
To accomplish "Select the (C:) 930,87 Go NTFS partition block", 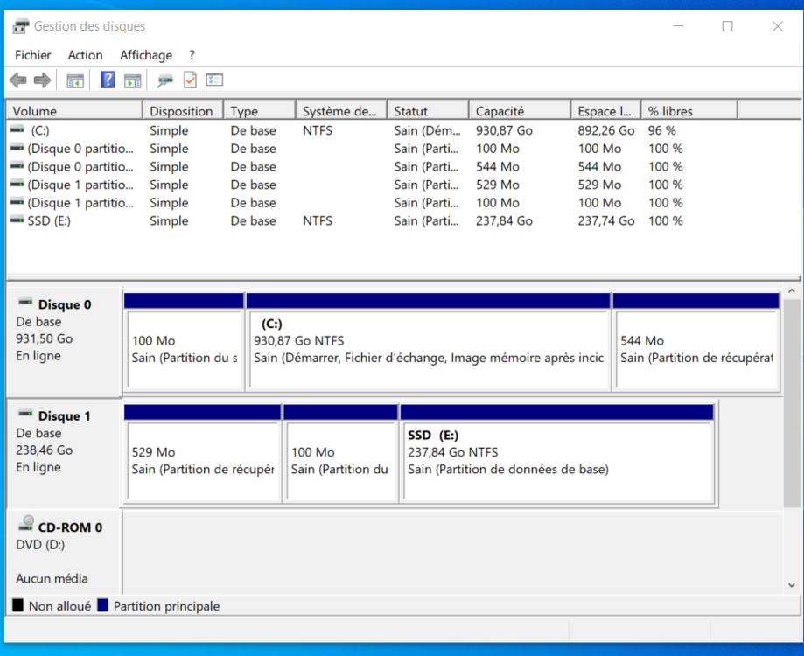I will pos(429,348).
